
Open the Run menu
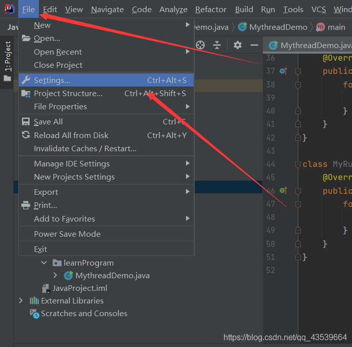[268, 10]
